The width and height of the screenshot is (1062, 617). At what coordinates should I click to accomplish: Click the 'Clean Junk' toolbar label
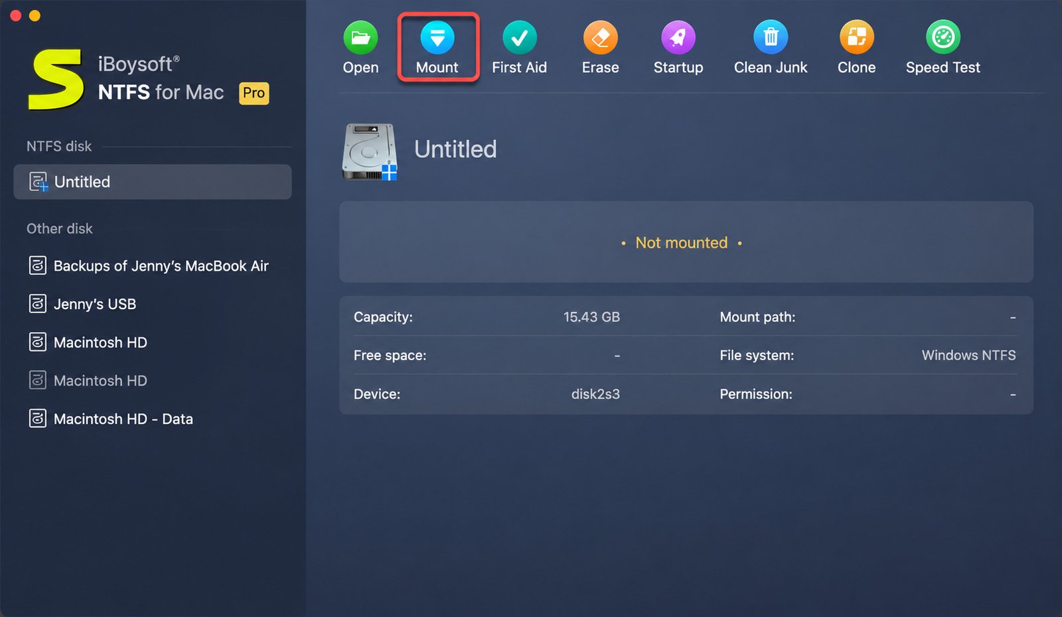tap(771, 68)
